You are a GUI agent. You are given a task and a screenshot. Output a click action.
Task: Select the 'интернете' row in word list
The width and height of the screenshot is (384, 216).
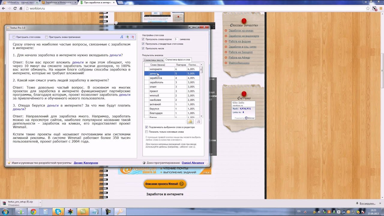172,69
